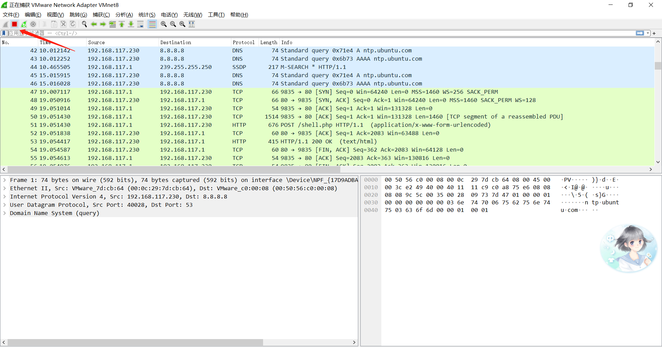Expand the Domain Name System (query) row
Screen dimensions: 662x347
click(x=4, y=213)
